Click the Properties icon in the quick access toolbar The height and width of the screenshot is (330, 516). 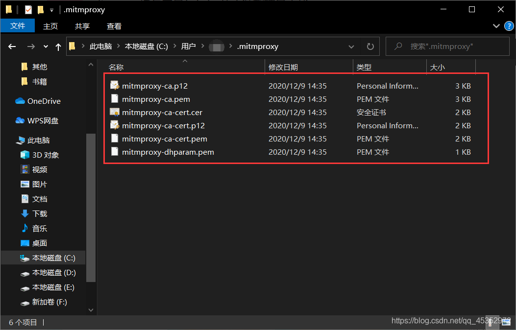(28, 10)
